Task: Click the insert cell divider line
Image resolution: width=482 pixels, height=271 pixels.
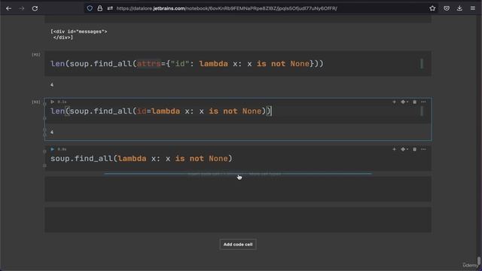Action: pos(238,174)
